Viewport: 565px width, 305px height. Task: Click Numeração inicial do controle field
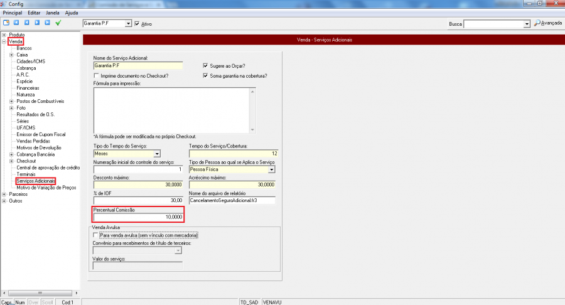(138, 169)
